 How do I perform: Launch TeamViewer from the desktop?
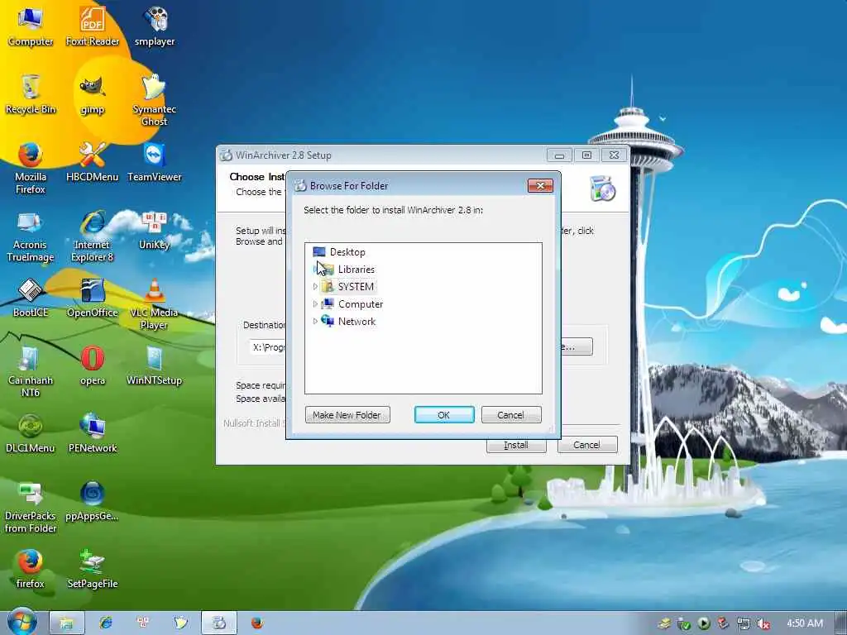pos(155,161)
